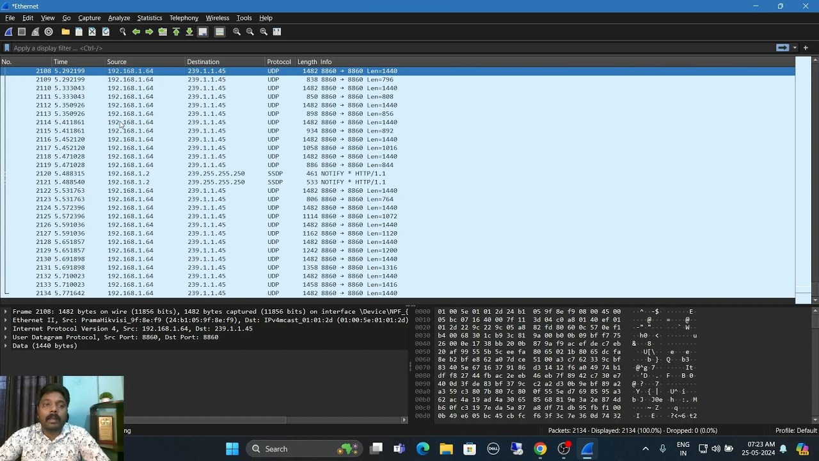Viewport: 819px width, 461px height.
Task: Open the File menu
Action: 10,18
